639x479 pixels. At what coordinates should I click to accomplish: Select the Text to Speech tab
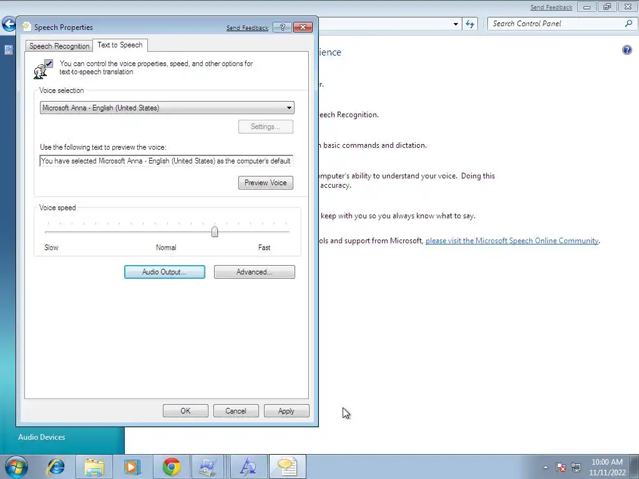tap(120, 45)
